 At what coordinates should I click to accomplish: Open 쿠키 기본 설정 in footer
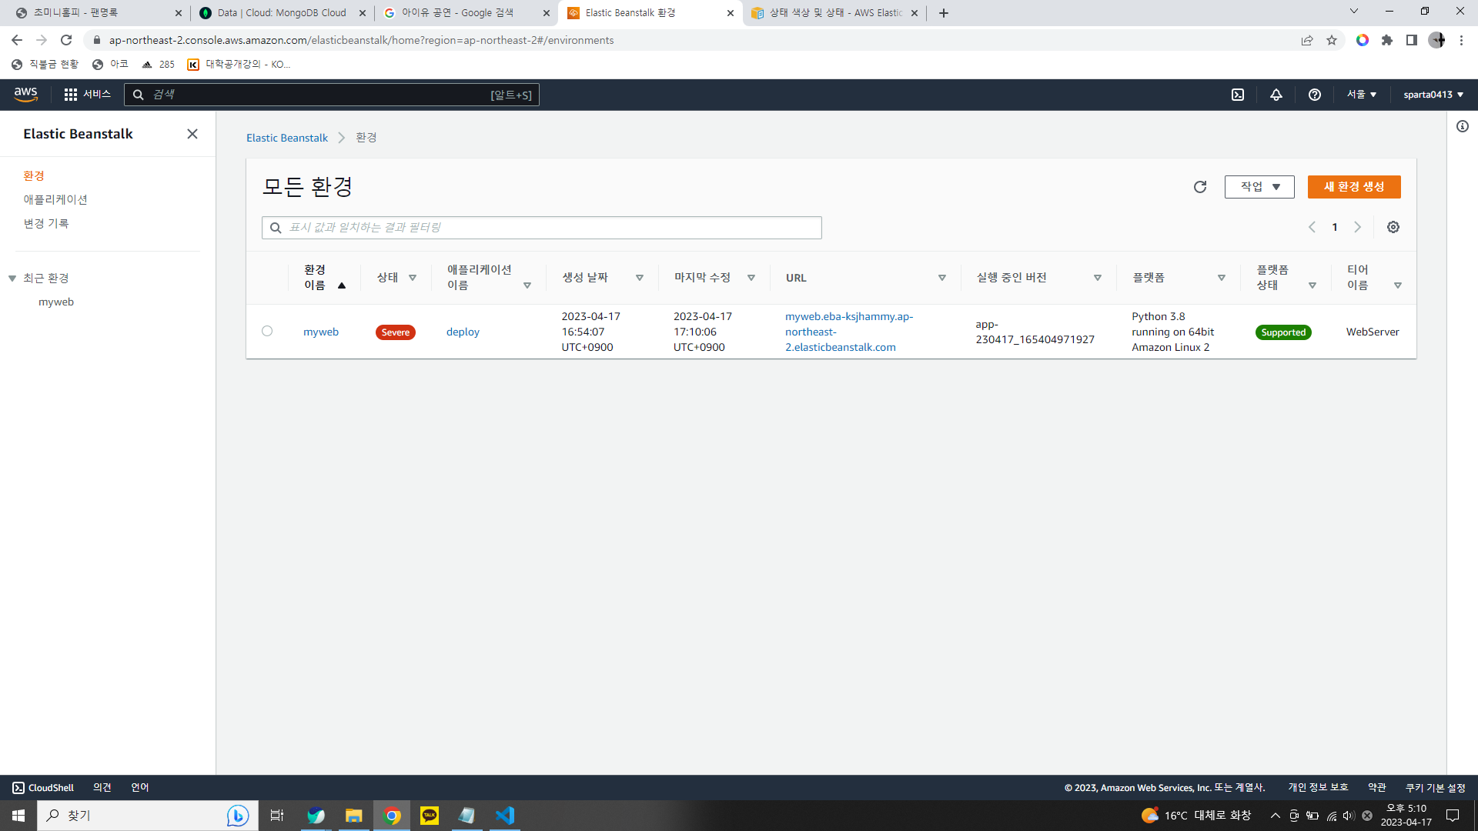click(x=1436, y=788)
